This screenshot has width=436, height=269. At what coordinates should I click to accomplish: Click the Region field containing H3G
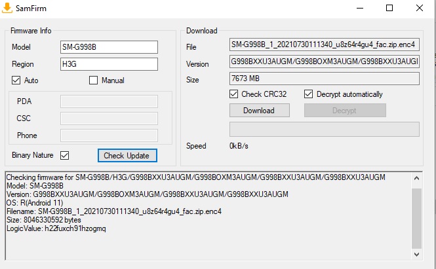[x=109, y=64]
